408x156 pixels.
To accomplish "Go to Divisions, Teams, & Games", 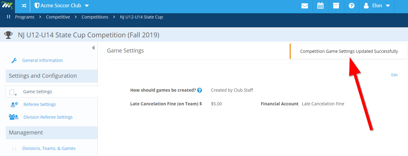I will click(x=49, y=148).
